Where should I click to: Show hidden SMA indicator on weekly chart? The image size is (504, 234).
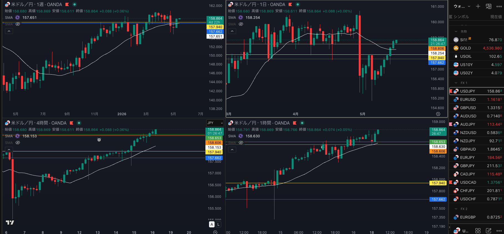click(18, 24)
